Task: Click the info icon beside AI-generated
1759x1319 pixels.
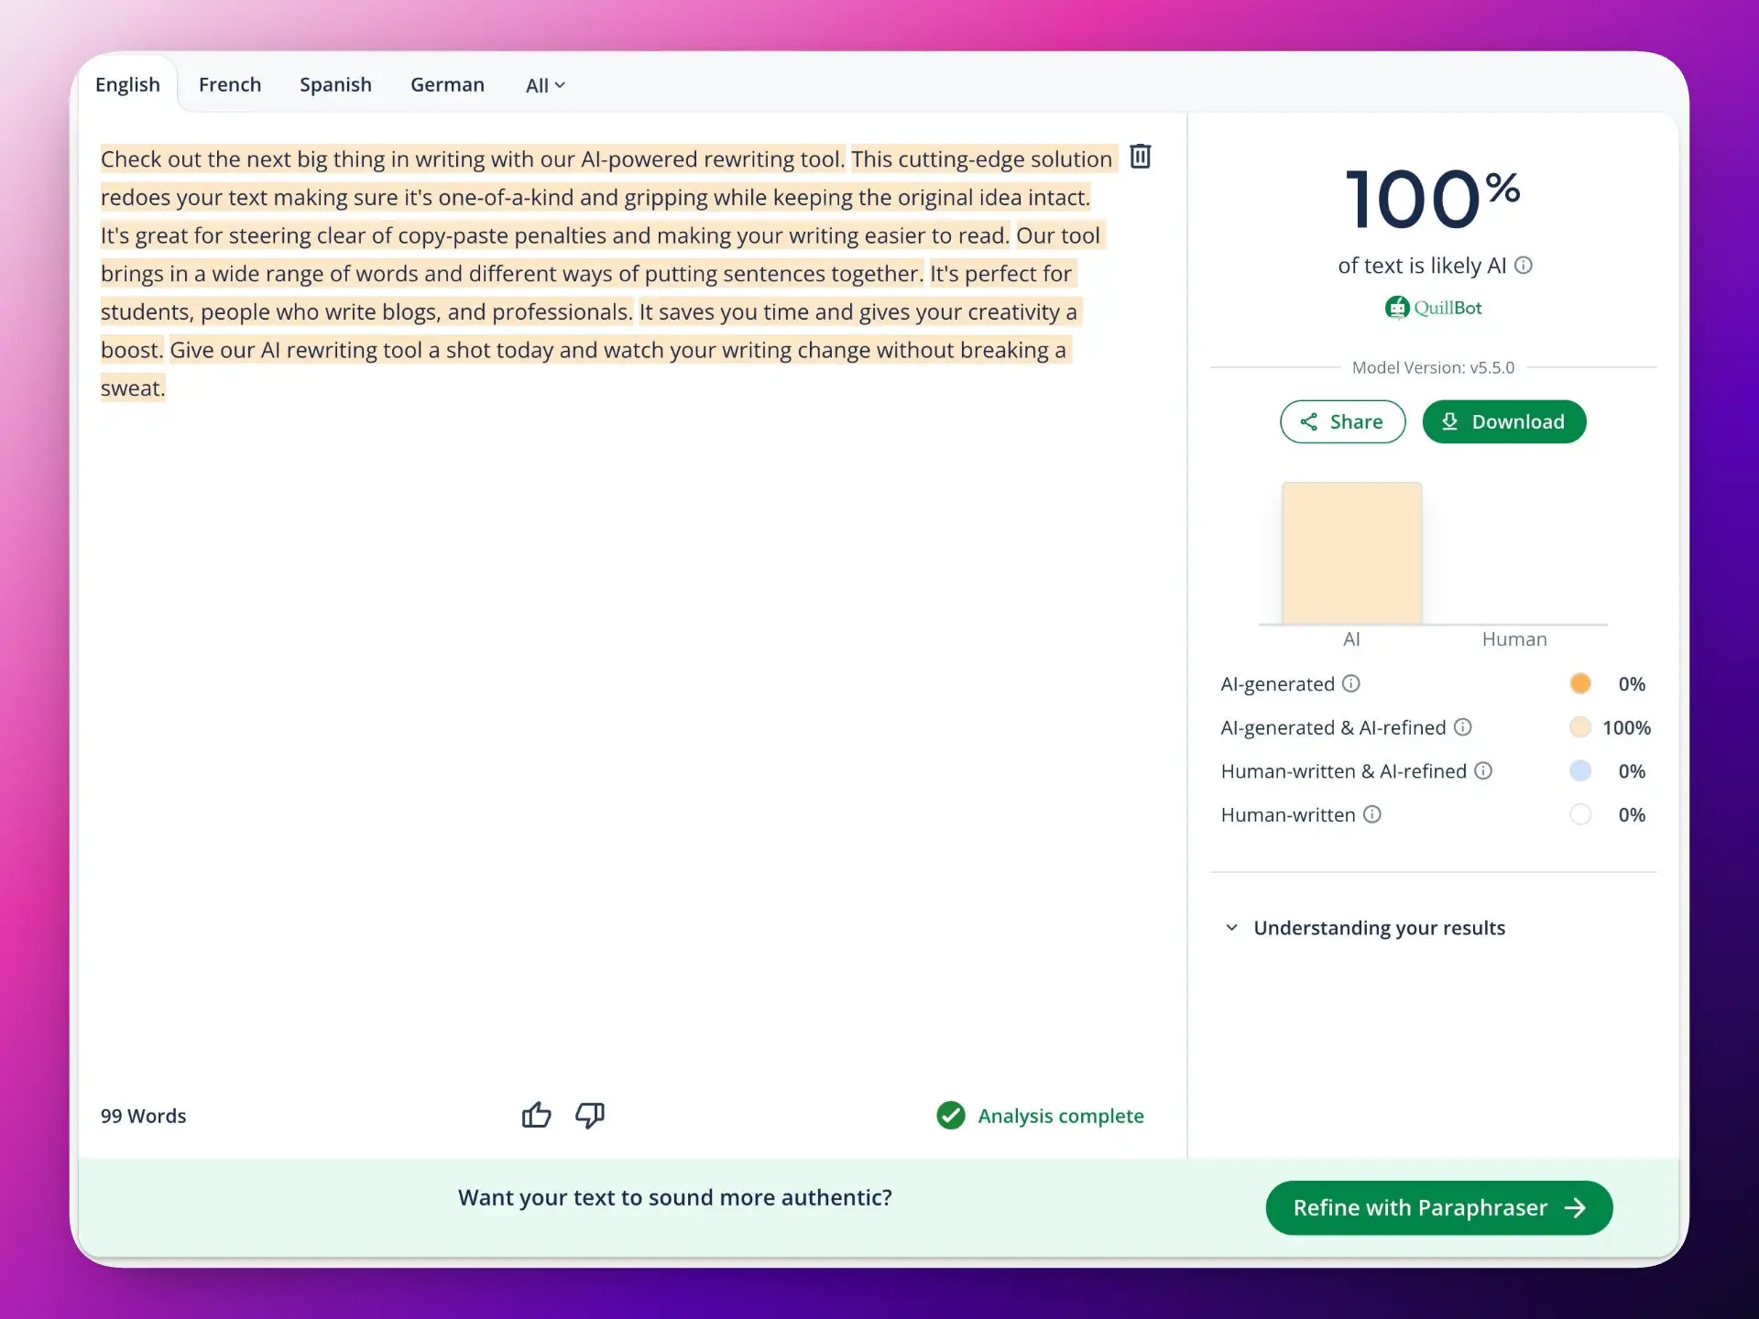Action: (x=1351, y=683)
